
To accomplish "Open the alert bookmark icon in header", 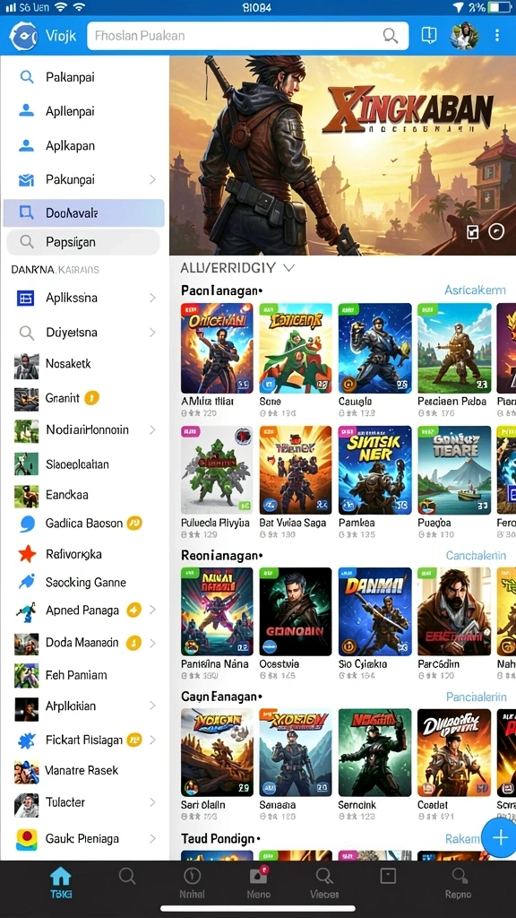I will pos(429,35).
